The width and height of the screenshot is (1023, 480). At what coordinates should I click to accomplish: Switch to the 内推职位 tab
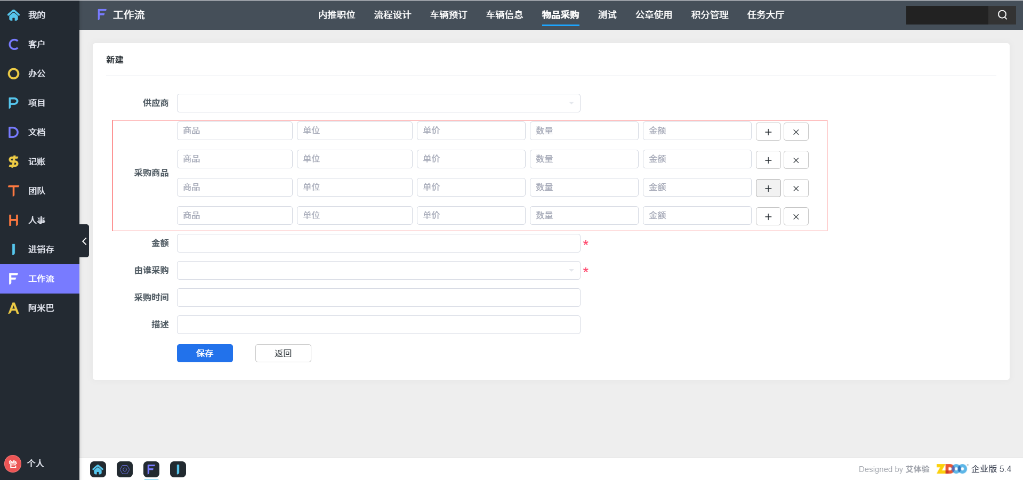[x=336, y=15]
